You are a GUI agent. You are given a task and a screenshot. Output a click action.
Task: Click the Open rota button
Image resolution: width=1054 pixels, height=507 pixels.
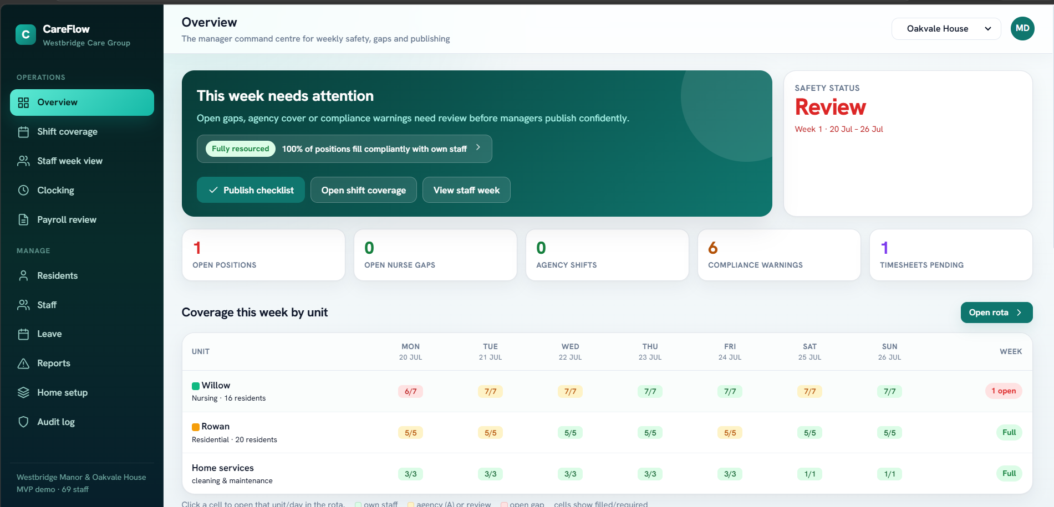pyautogui.click(x=996, y=313)
